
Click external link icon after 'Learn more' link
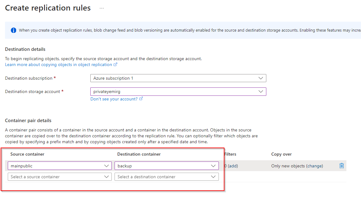pyautogui.click(x=115, y=65)
